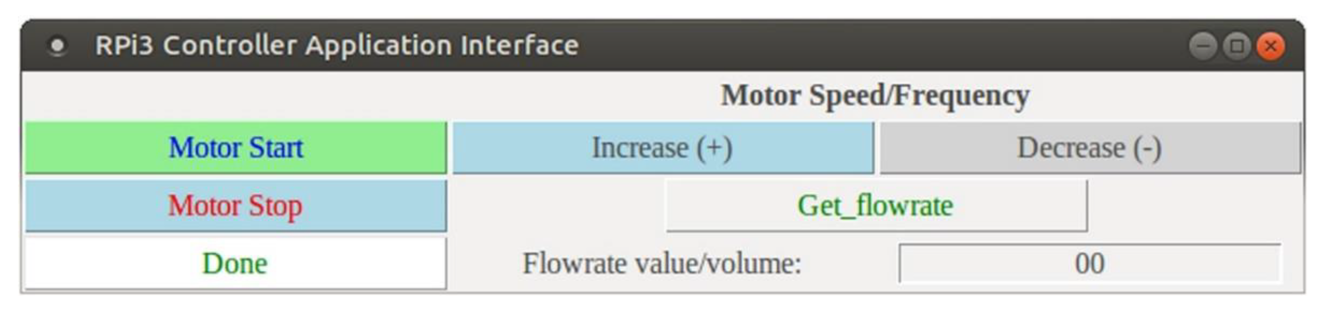Viewport: 1325px width, 315px height.
Task: Click the RPi3 Controller Application Interface title
Action: pyautogui.click(x=337, y=45)
